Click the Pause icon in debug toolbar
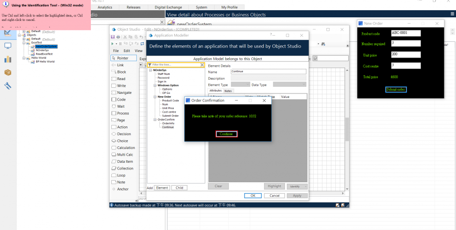The image size is (456, 230). click(120, 44)
